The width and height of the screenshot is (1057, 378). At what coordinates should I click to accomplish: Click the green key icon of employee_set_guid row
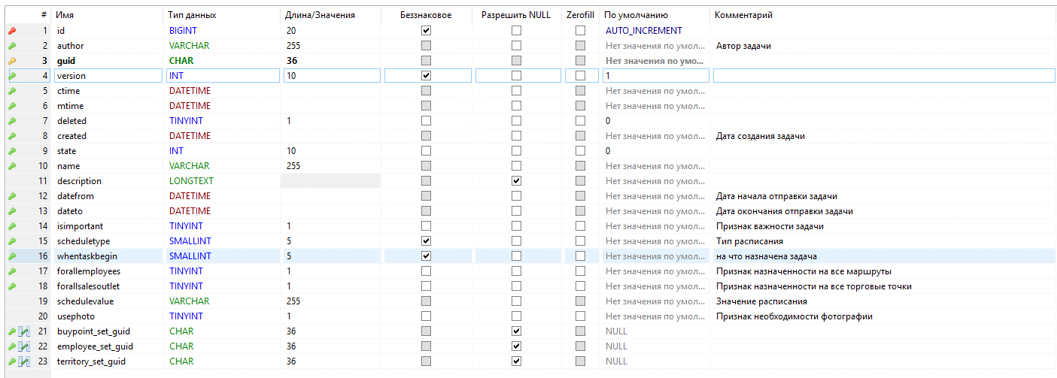[12, 346]
